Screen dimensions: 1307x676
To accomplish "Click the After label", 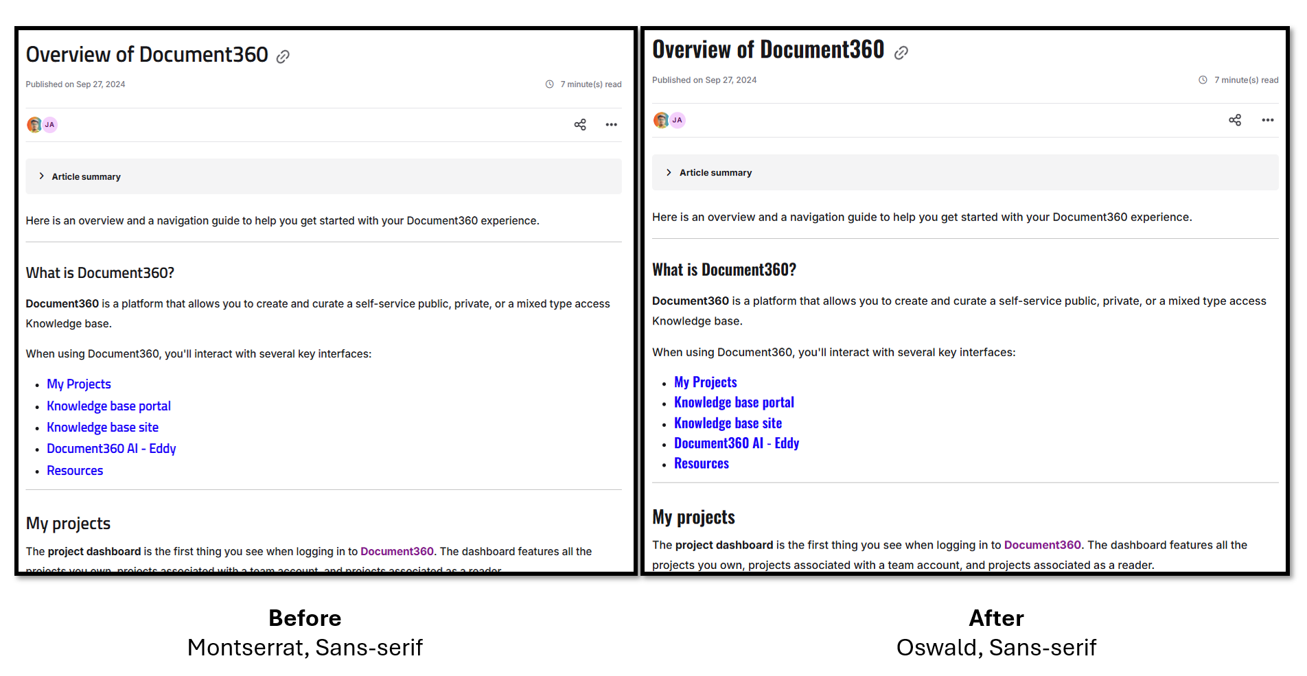I will click(997, 618).
